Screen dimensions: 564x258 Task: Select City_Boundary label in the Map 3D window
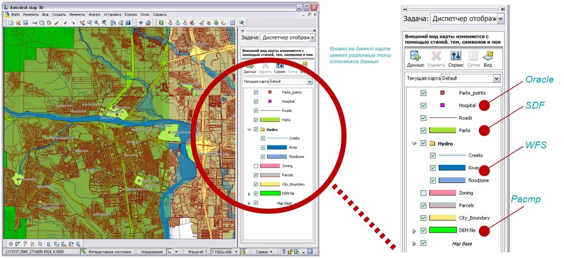pyautogui.click(x=293, y=184)
